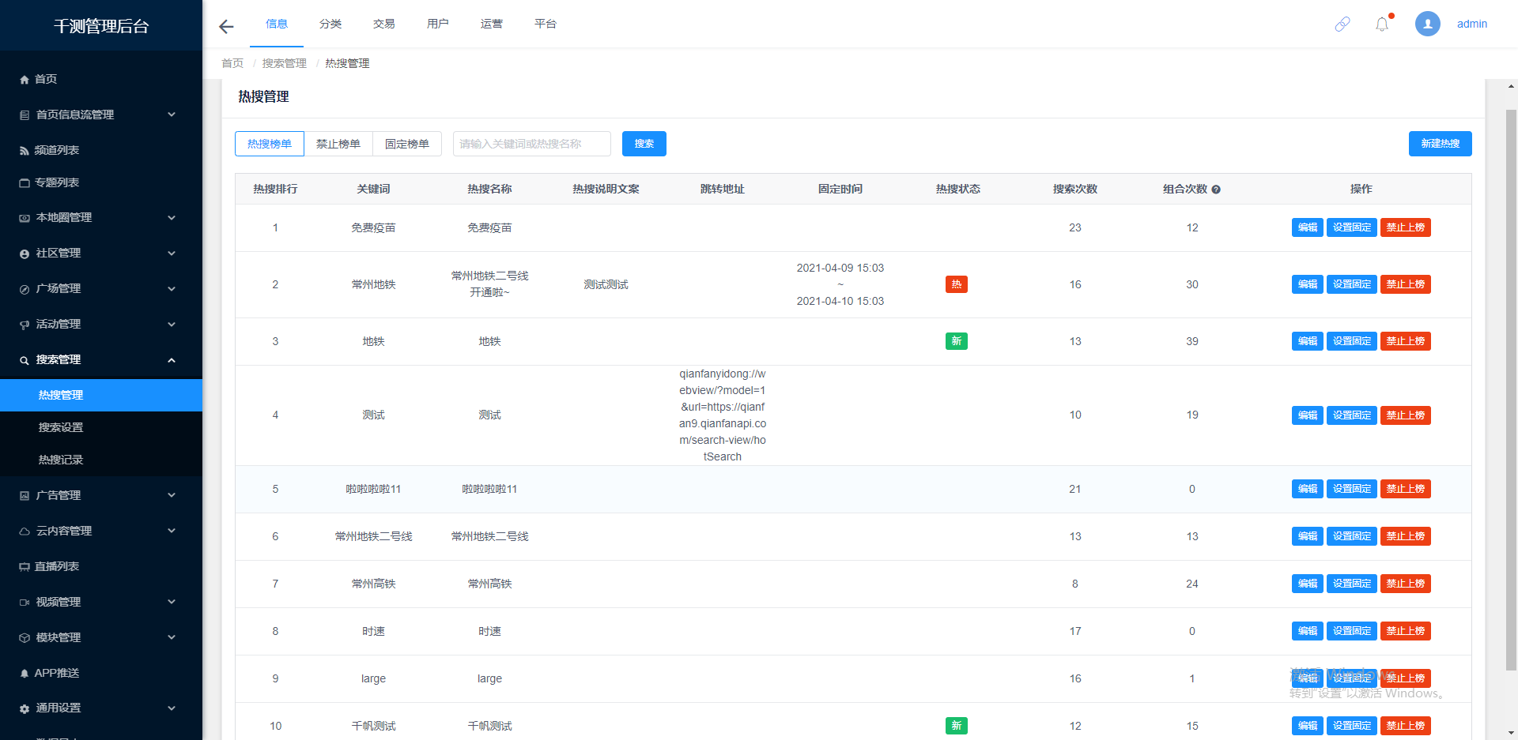Click the 视频管理 camera icon
Image resolution: width=1518 pixels, height=740 pixels.
click(25, 603)
